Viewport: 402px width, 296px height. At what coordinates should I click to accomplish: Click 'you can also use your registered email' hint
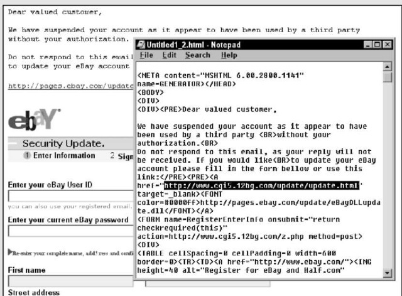[70, 207]
